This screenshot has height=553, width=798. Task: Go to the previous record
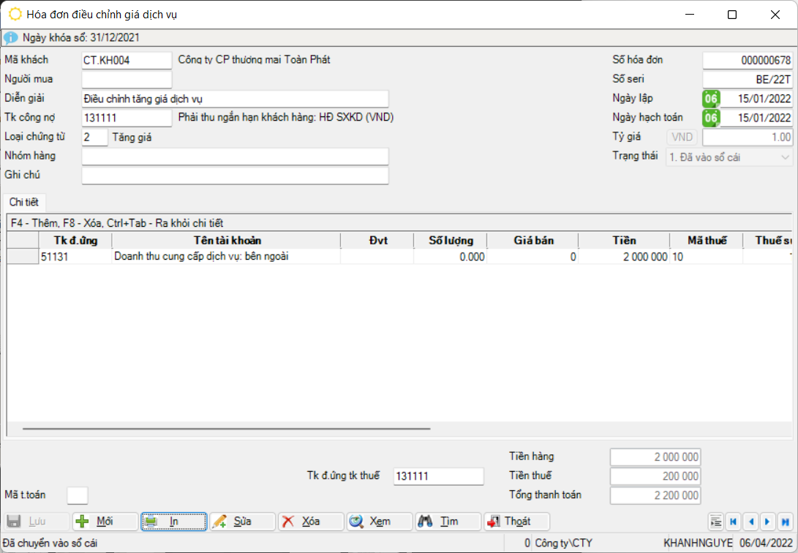coord(750,522)
